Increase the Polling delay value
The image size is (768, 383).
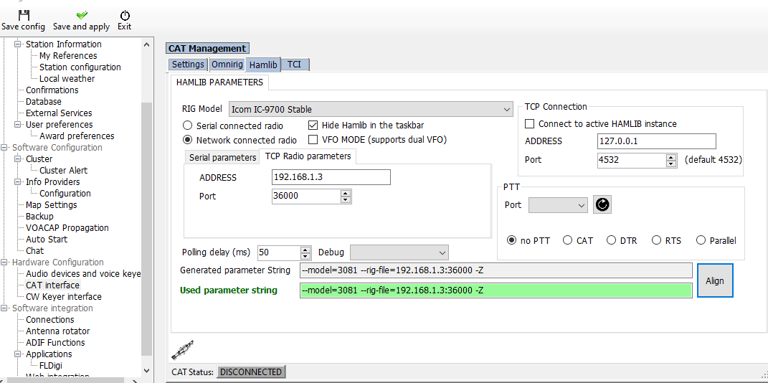[x=306, y=250]
